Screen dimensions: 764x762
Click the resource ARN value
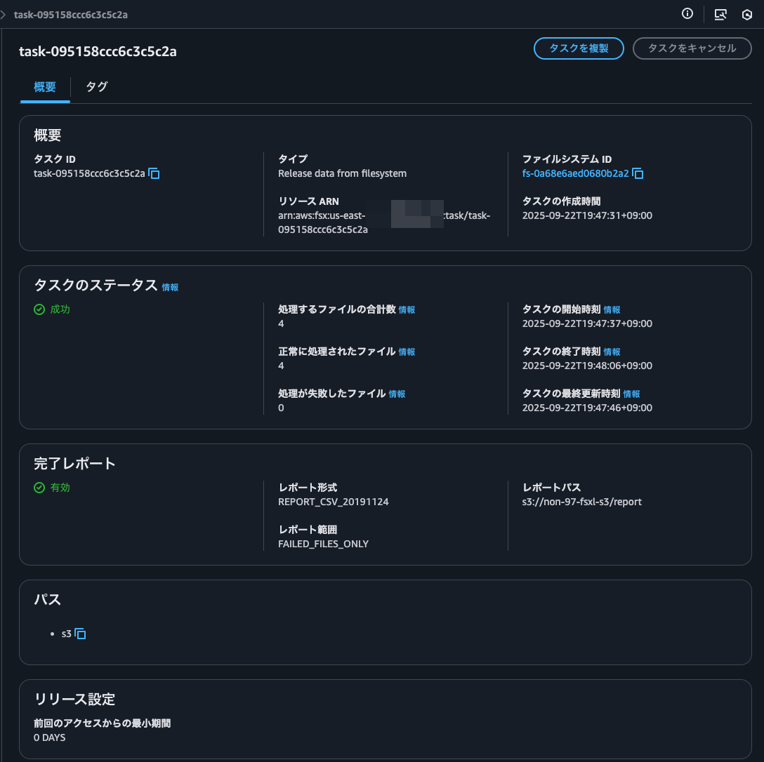click(x=384, y=222)
